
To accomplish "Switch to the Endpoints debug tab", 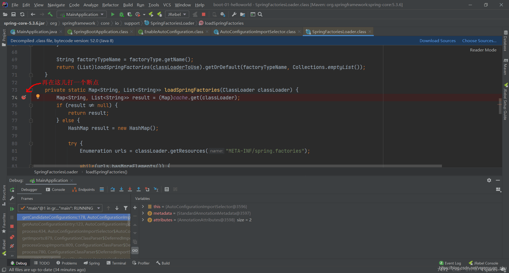I will pyautogui.click(x=84, y=190).
